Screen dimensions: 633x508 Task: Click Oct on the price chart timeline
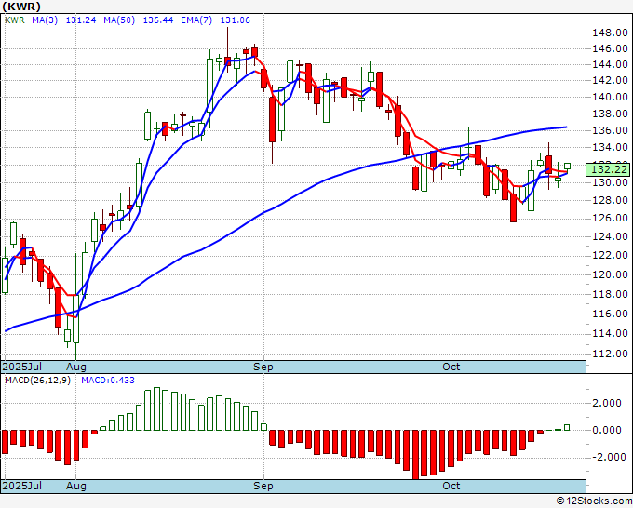pos(451,367)
